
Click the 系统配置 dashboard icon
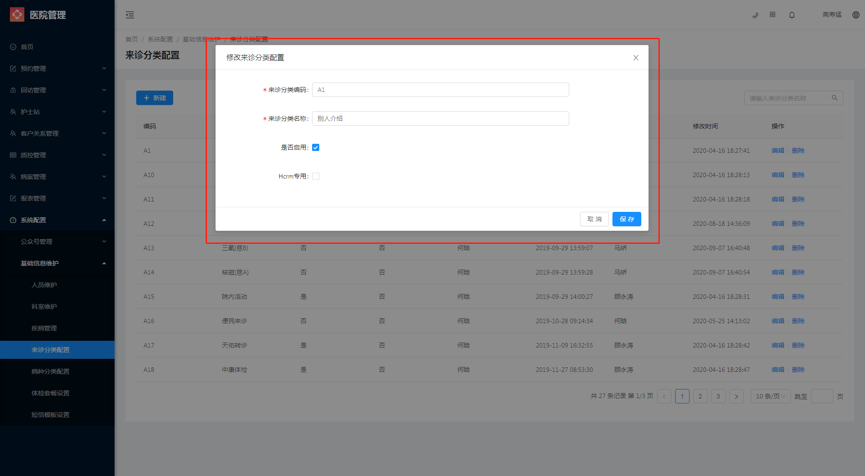[x=13, y=220]
